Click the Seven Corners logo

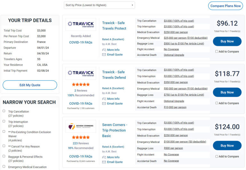[80, 126]
